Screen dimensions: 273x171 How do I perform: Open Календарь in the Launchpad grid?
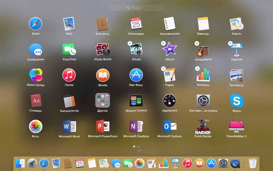tap(136, 24)
